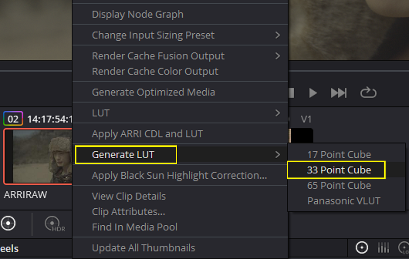Select the ARRIRAW clip thumbnail

tap(38, 156)
